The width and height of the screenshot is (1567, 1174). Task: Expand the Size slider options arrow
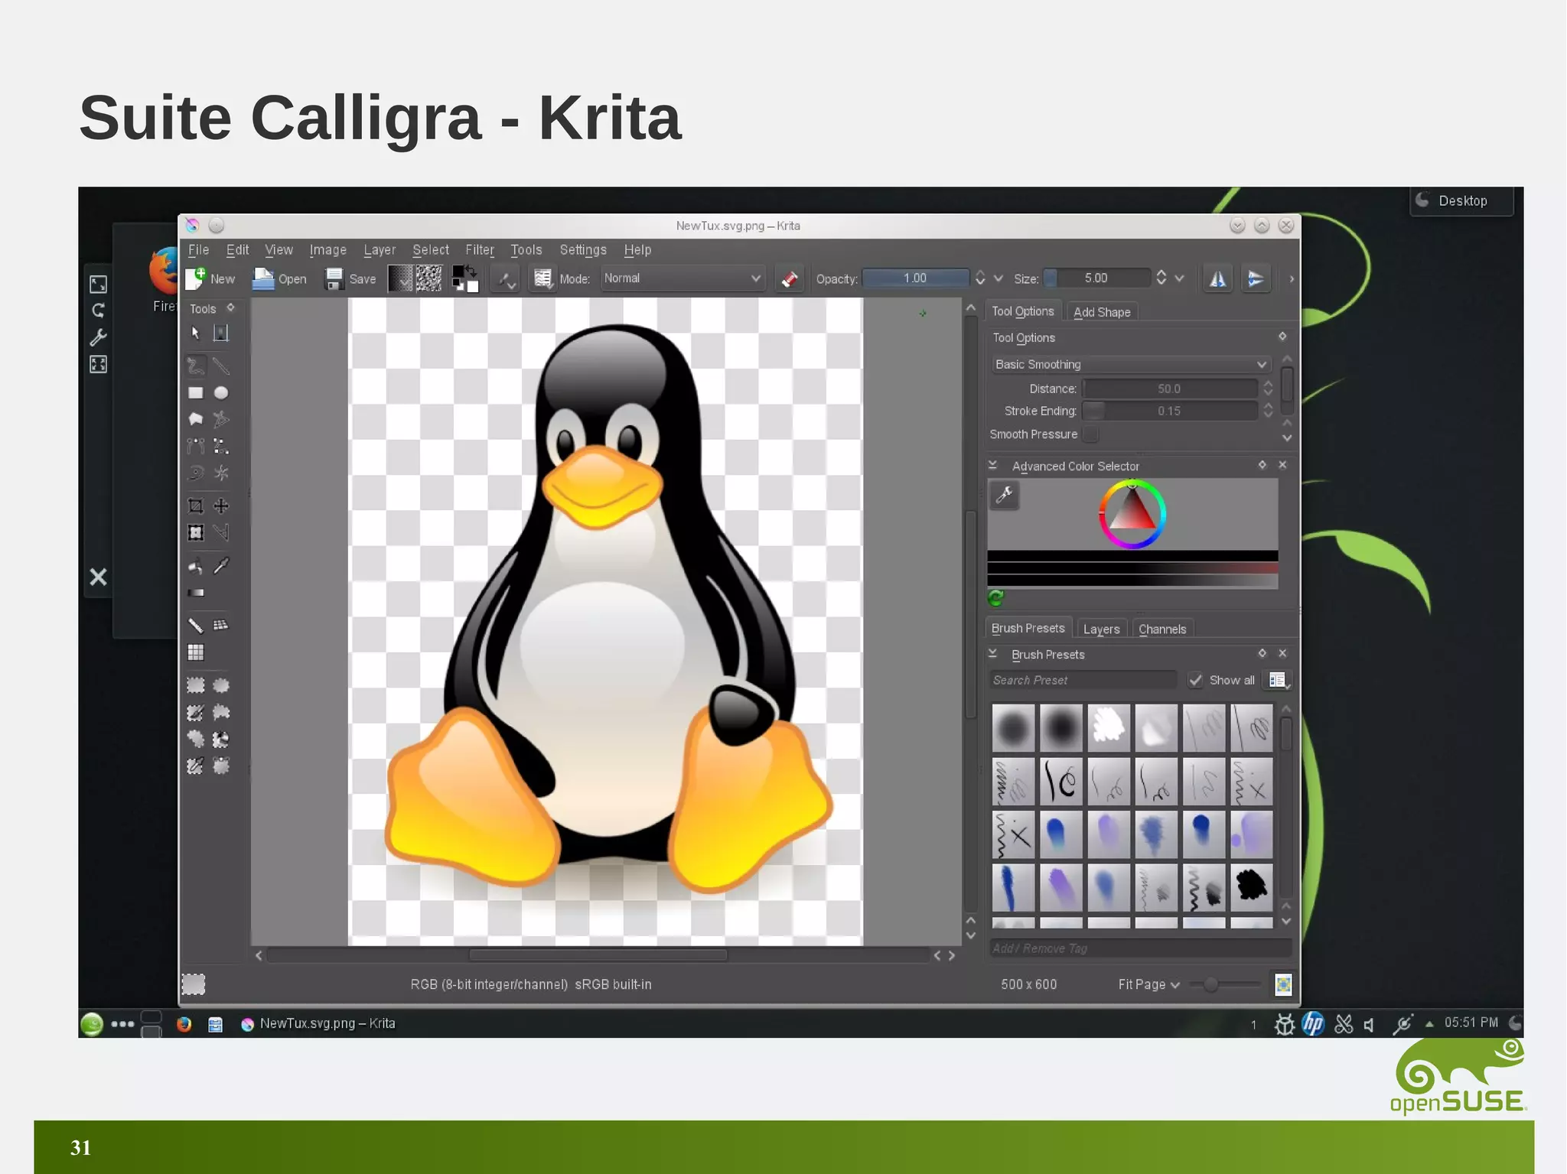coord(1179,278)
